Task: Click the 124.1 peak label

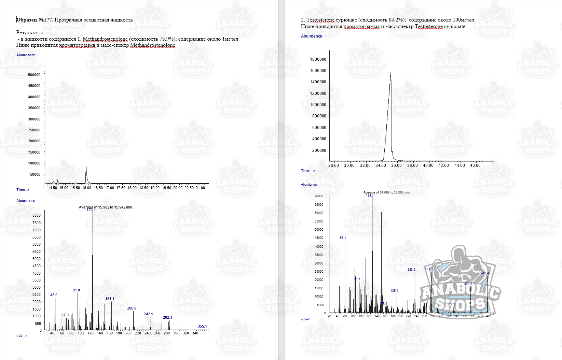Action: tap(370, 196)
